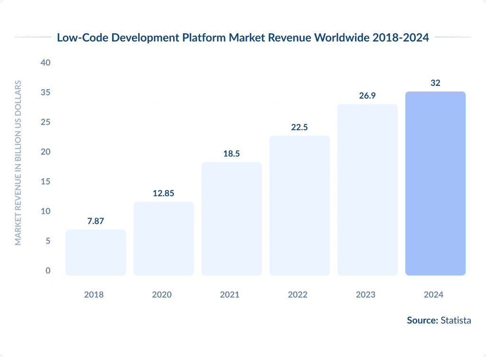
Task: Select the 2020 revenue bar
Action: click(163, 237)
